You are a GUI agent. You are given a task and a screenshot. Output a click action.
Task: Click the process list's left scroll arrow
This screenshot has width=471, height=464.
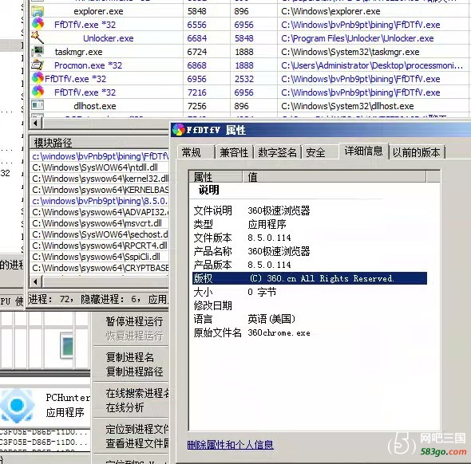pos(35,123)
